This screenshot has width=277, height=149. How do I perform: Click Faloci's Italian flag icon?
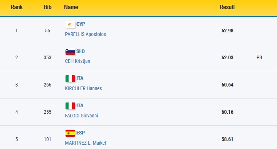[70, 106]
